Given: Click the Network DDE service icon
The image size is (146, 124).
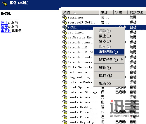Looking at the screenshot, I should 65,47.
